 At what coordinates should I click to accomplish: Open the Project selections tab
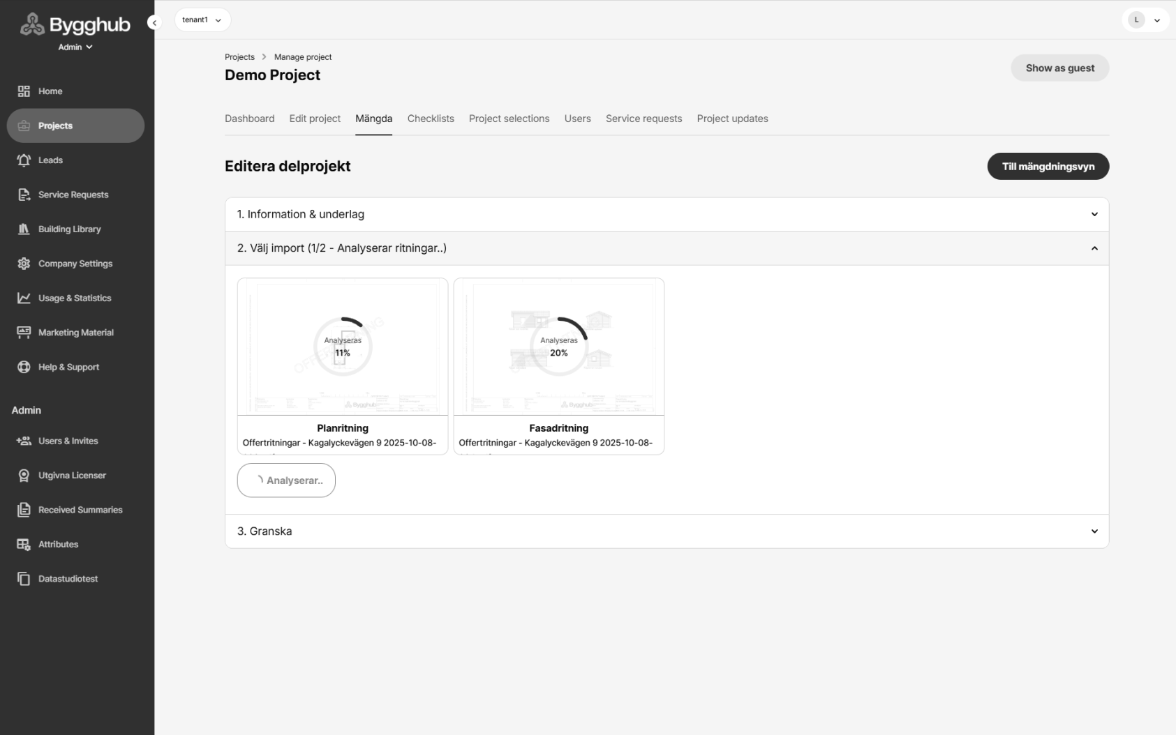(x=509, y=119)
